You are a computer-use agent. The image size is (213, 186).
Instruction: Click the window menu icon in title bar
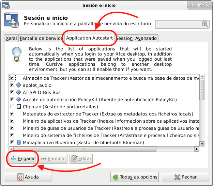6,5
